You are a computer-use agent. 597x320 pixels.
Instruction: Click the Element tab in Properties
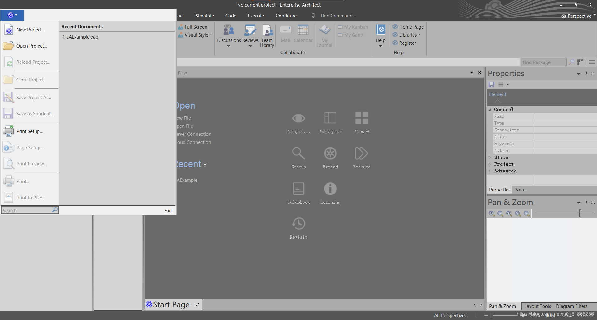497,94
